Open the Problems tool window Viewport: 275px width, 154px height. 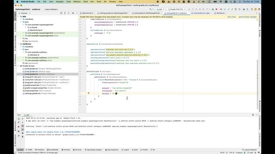point(40,150)
